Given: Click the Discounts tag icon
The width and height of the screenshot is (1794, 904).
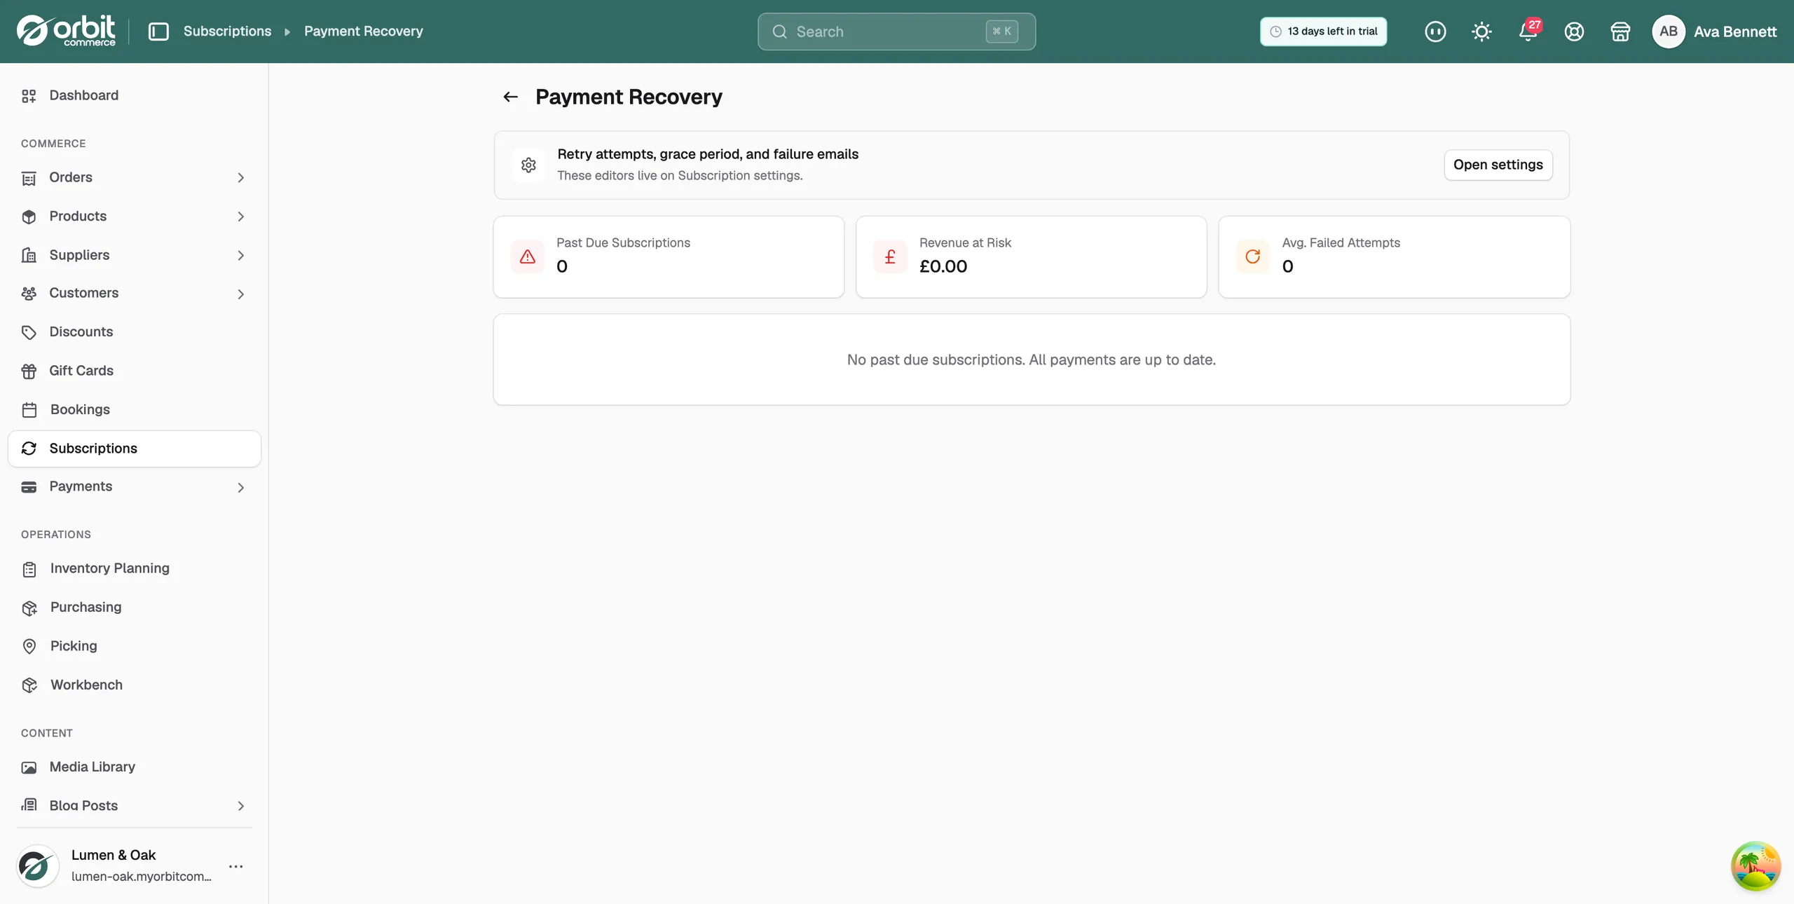Looking at the screenshot, I should (29, 332).
